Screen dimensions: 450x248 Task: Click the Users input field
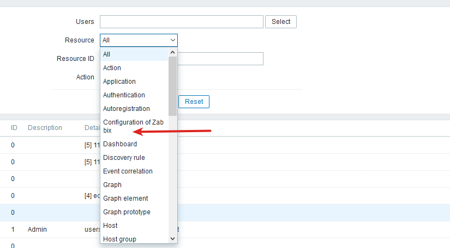point(182,22)
